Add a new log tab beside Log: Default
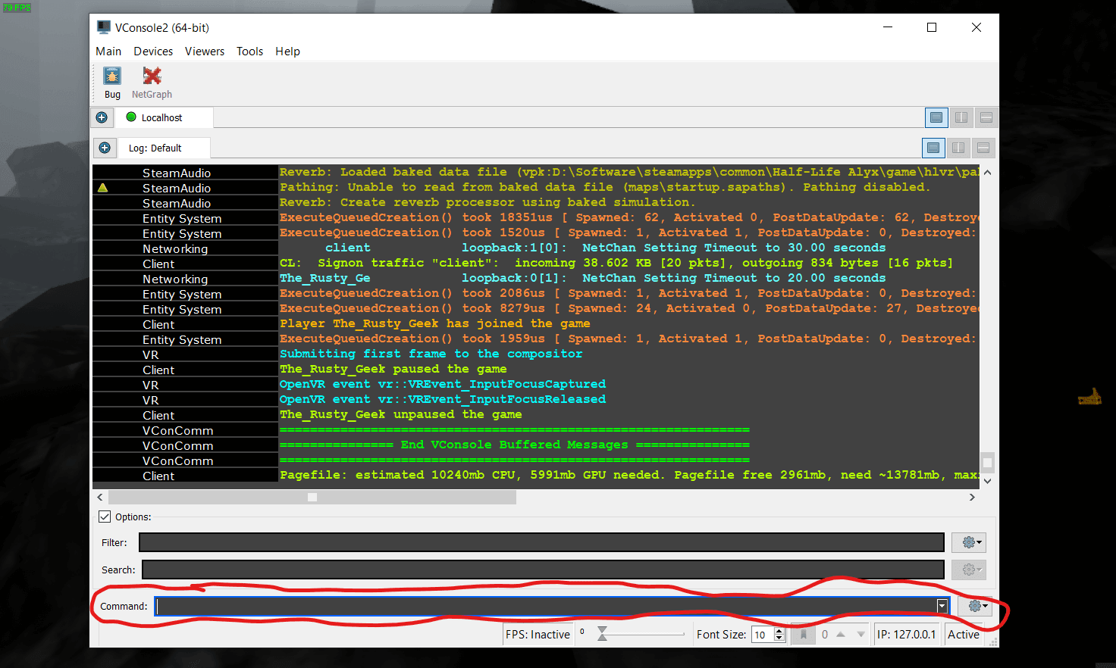 point(105,148)
